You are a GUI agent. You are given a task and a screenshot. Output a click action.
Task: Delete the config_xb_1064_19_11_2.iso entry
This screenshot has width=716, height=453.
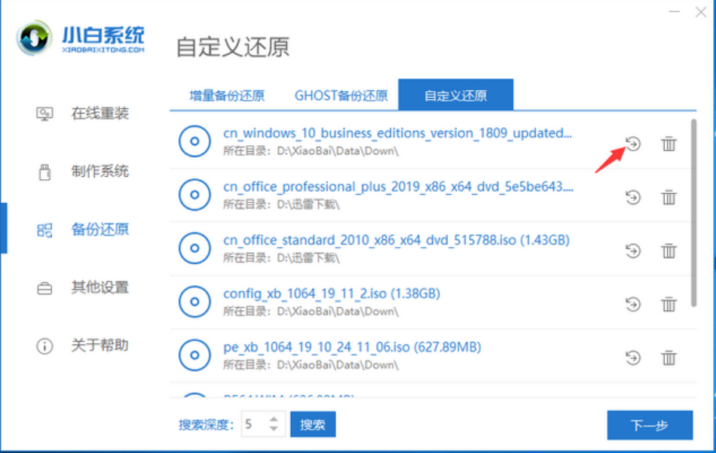[669, 304]
